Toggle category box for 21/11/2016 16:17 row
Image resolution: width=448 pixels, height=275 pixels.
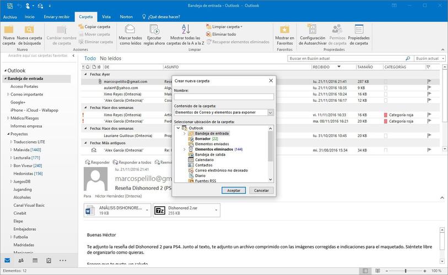click(385, 101)
